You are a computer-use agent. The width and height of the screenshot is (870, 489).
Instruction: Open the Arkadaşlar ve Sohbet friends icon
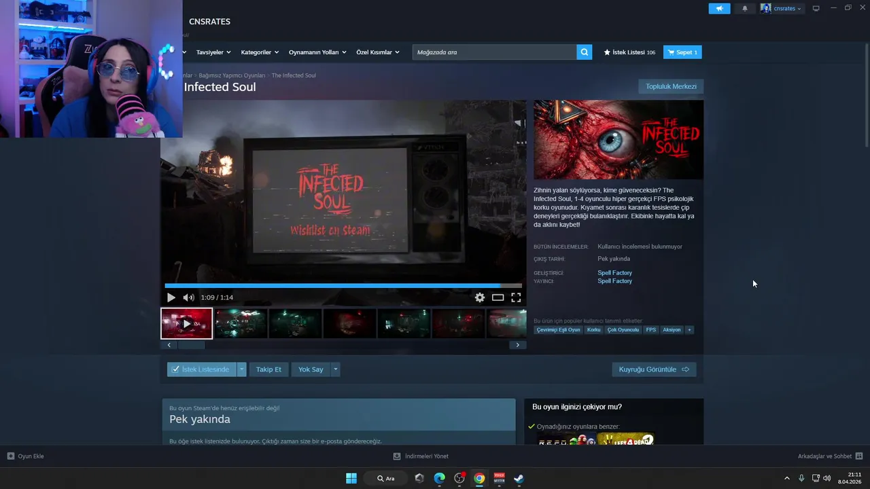859,456
